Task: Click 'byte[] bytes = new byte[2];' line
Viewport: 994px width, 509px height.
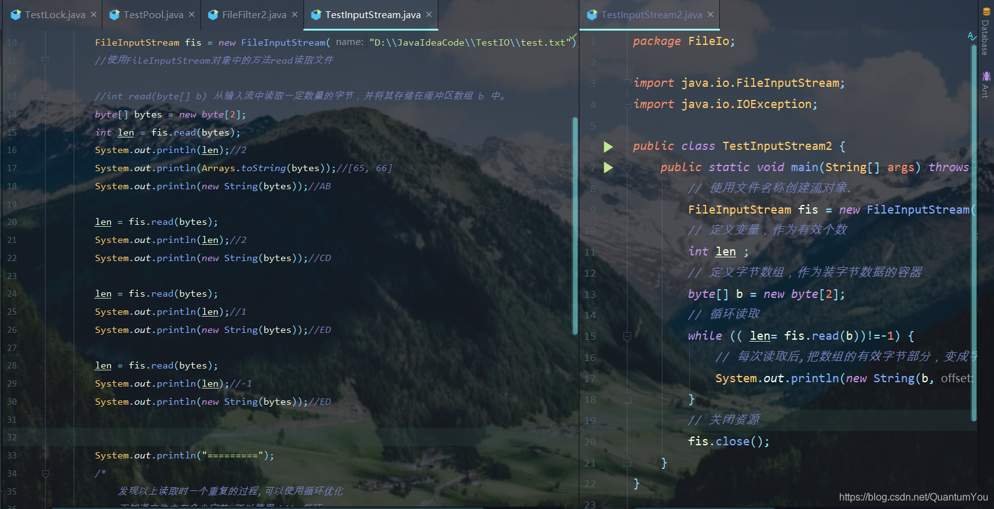Action: (170, 114)
